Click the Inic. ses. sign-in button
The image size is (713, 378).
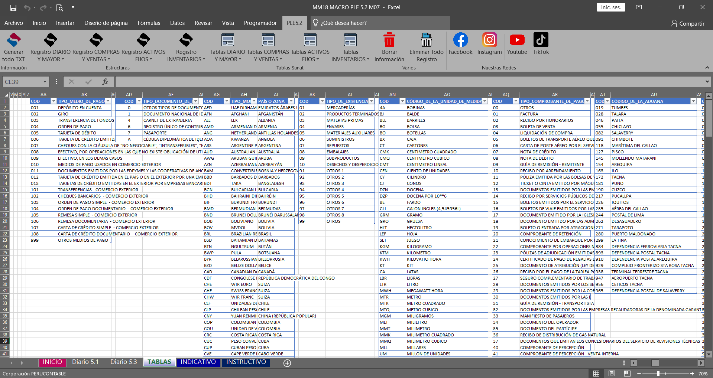pos(611,7)
